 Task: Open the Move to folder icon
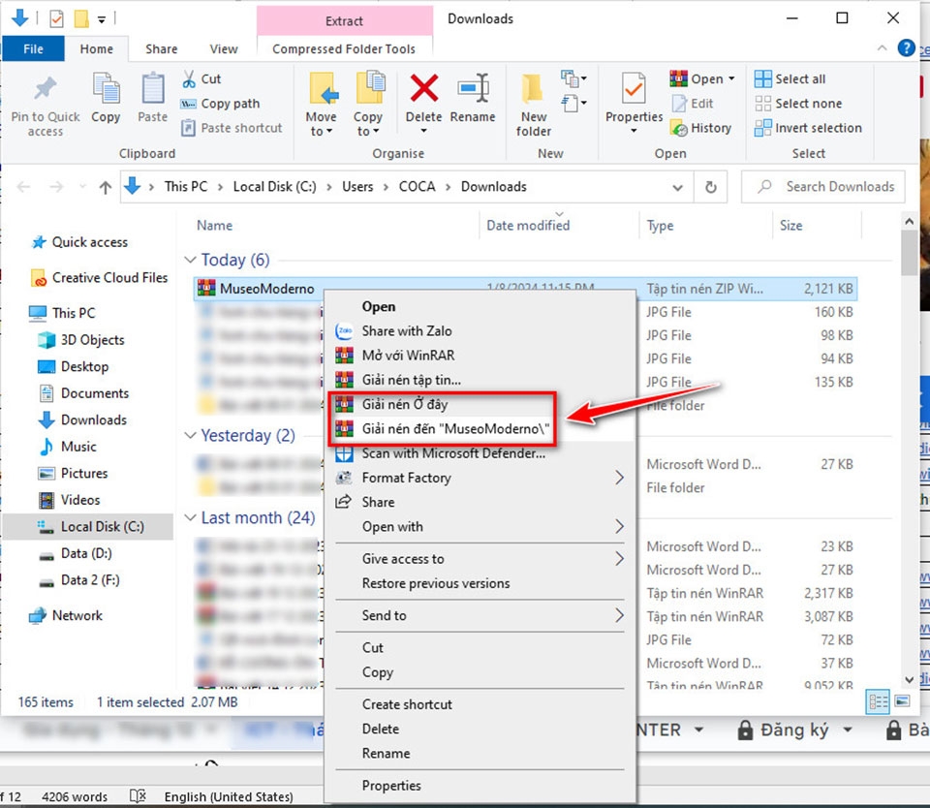click(x=323, y=89)
